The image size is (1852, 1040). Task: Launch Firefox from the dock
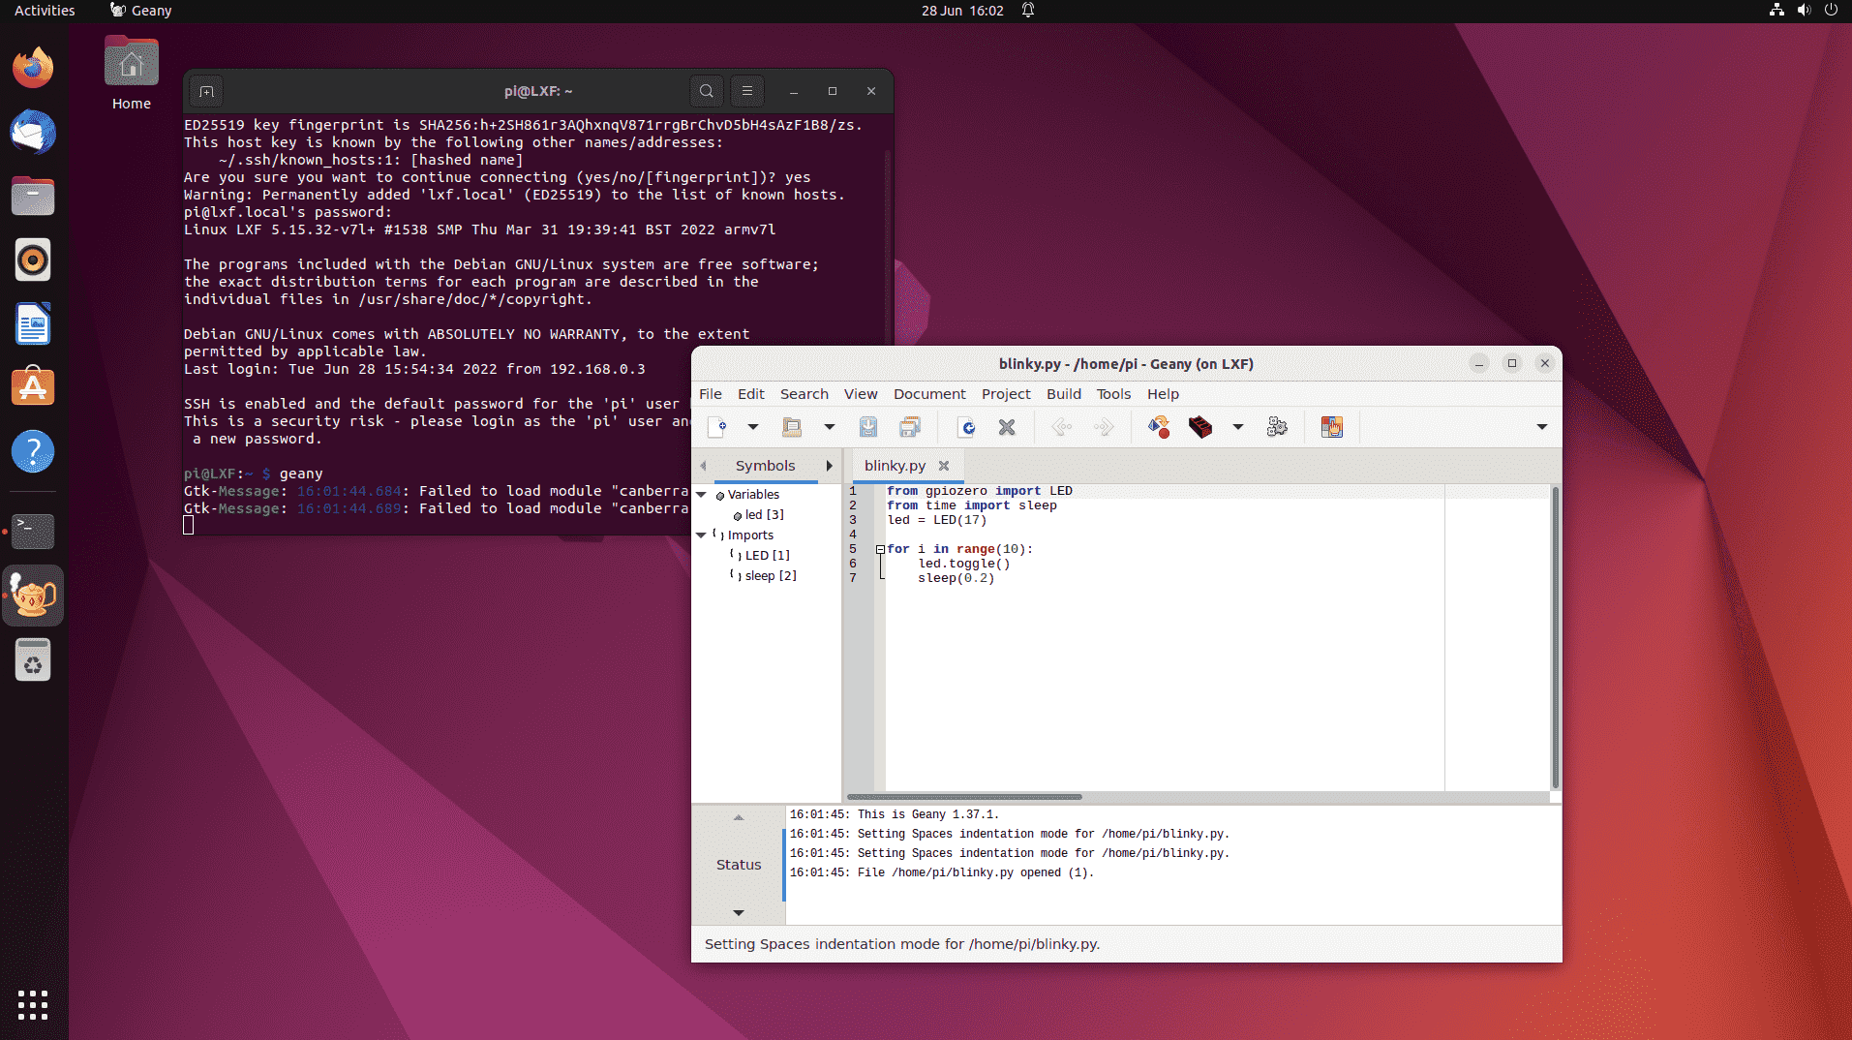pos(33,68)
